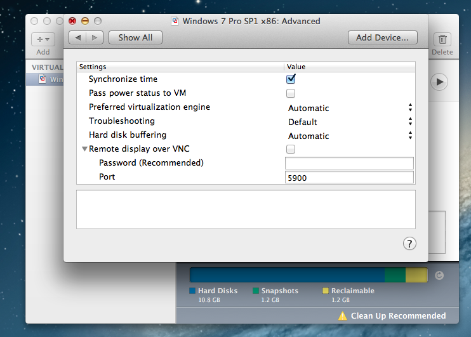Click the Delete trash icon
Viewport: 471px width, 337px height.
[442, 39]
